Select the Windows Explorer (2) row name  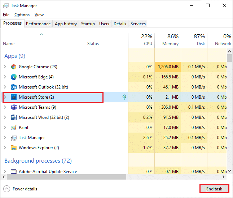pyautogui.click(x=39, y=148)
